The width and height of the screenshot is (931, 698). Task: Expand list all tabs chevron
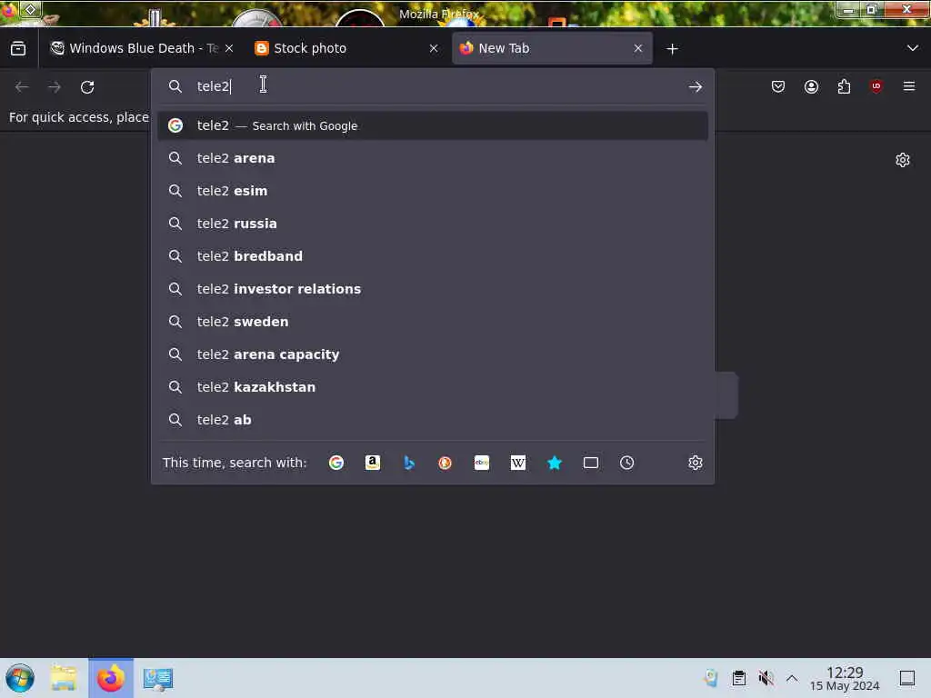[913, 48]
